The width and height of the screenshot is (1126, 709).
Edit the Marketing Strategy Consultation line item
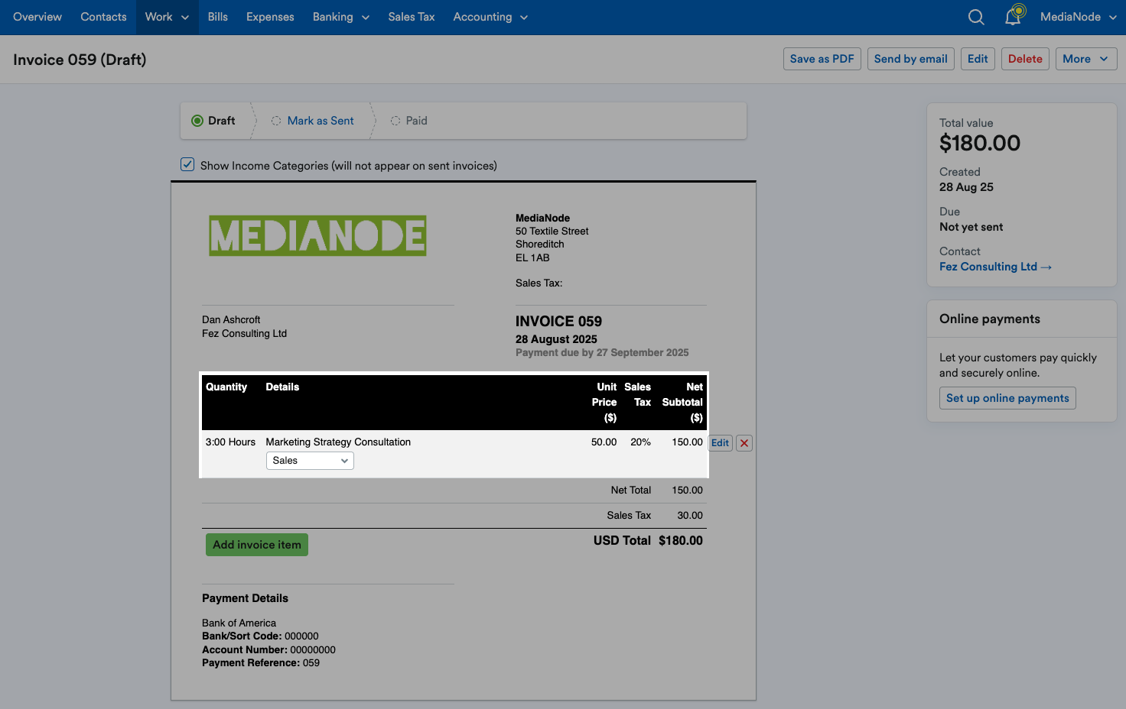tap(721, 443)
